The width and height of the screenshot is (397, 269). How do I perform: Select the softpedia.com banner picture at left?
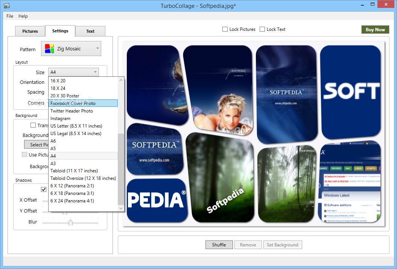tap(155, 149)
